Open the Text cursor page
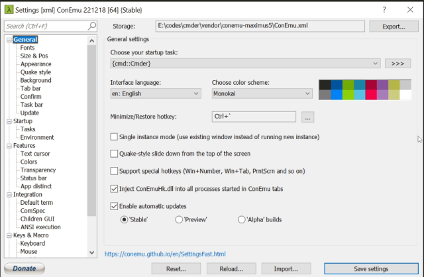424x277 pixels. 35,154
